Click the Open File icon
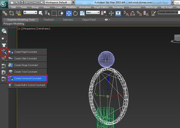This screenshot has height=128, width=180. [x=17, y=2]
